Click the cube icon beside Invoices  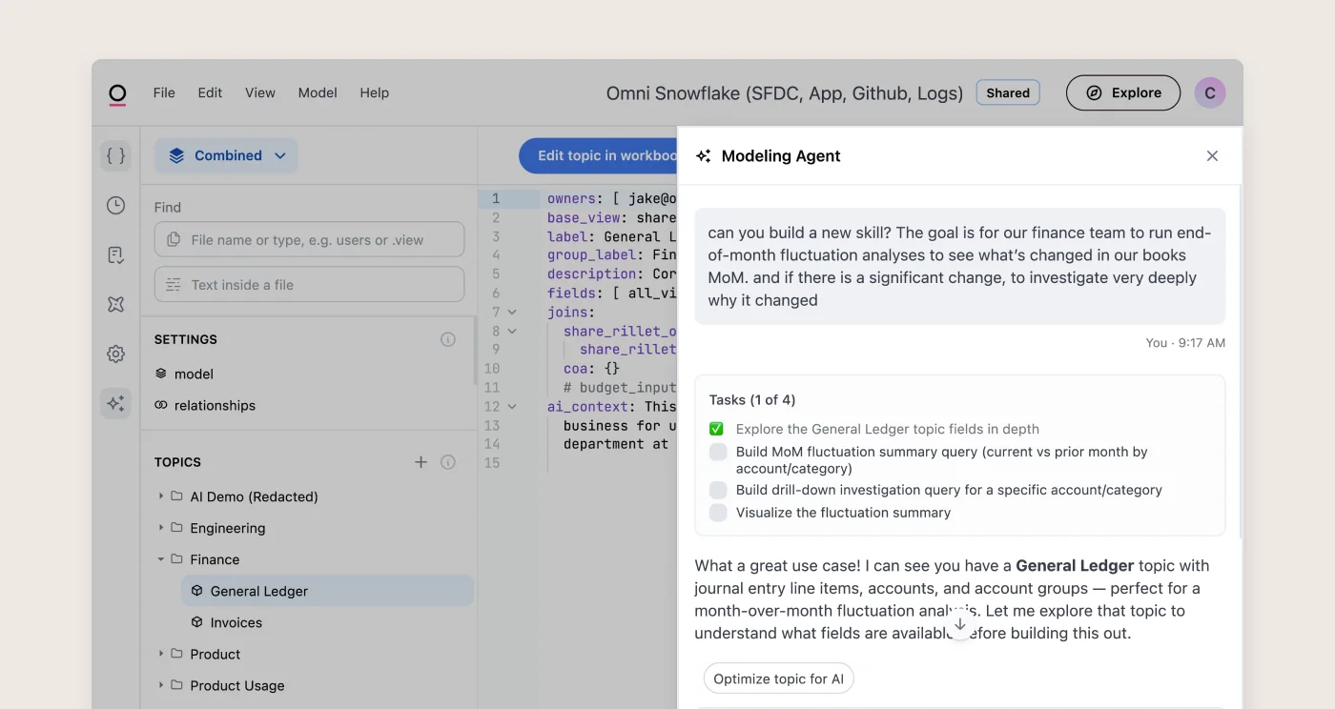coord(196,622)
